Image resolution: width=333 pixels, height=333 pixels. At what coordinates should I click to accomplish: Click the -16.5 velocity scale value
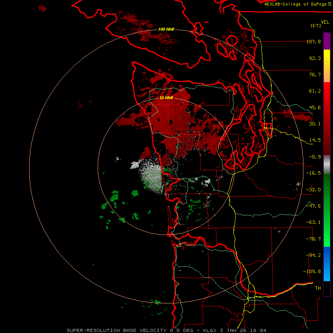point(313,173)
